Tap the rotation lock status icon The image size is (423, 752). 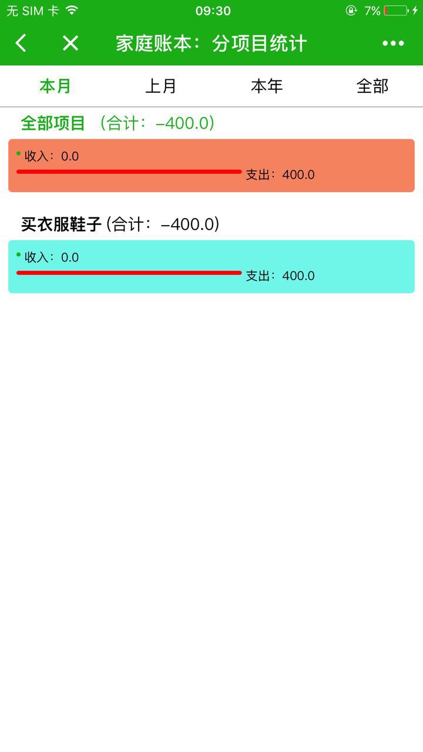coord(351,11)
